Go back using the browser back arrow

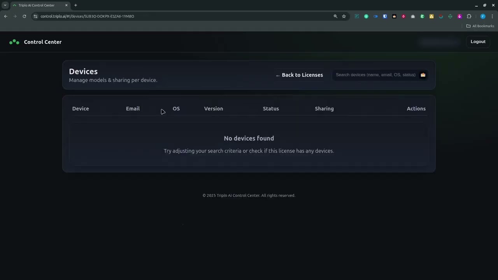tap(5, 16)
